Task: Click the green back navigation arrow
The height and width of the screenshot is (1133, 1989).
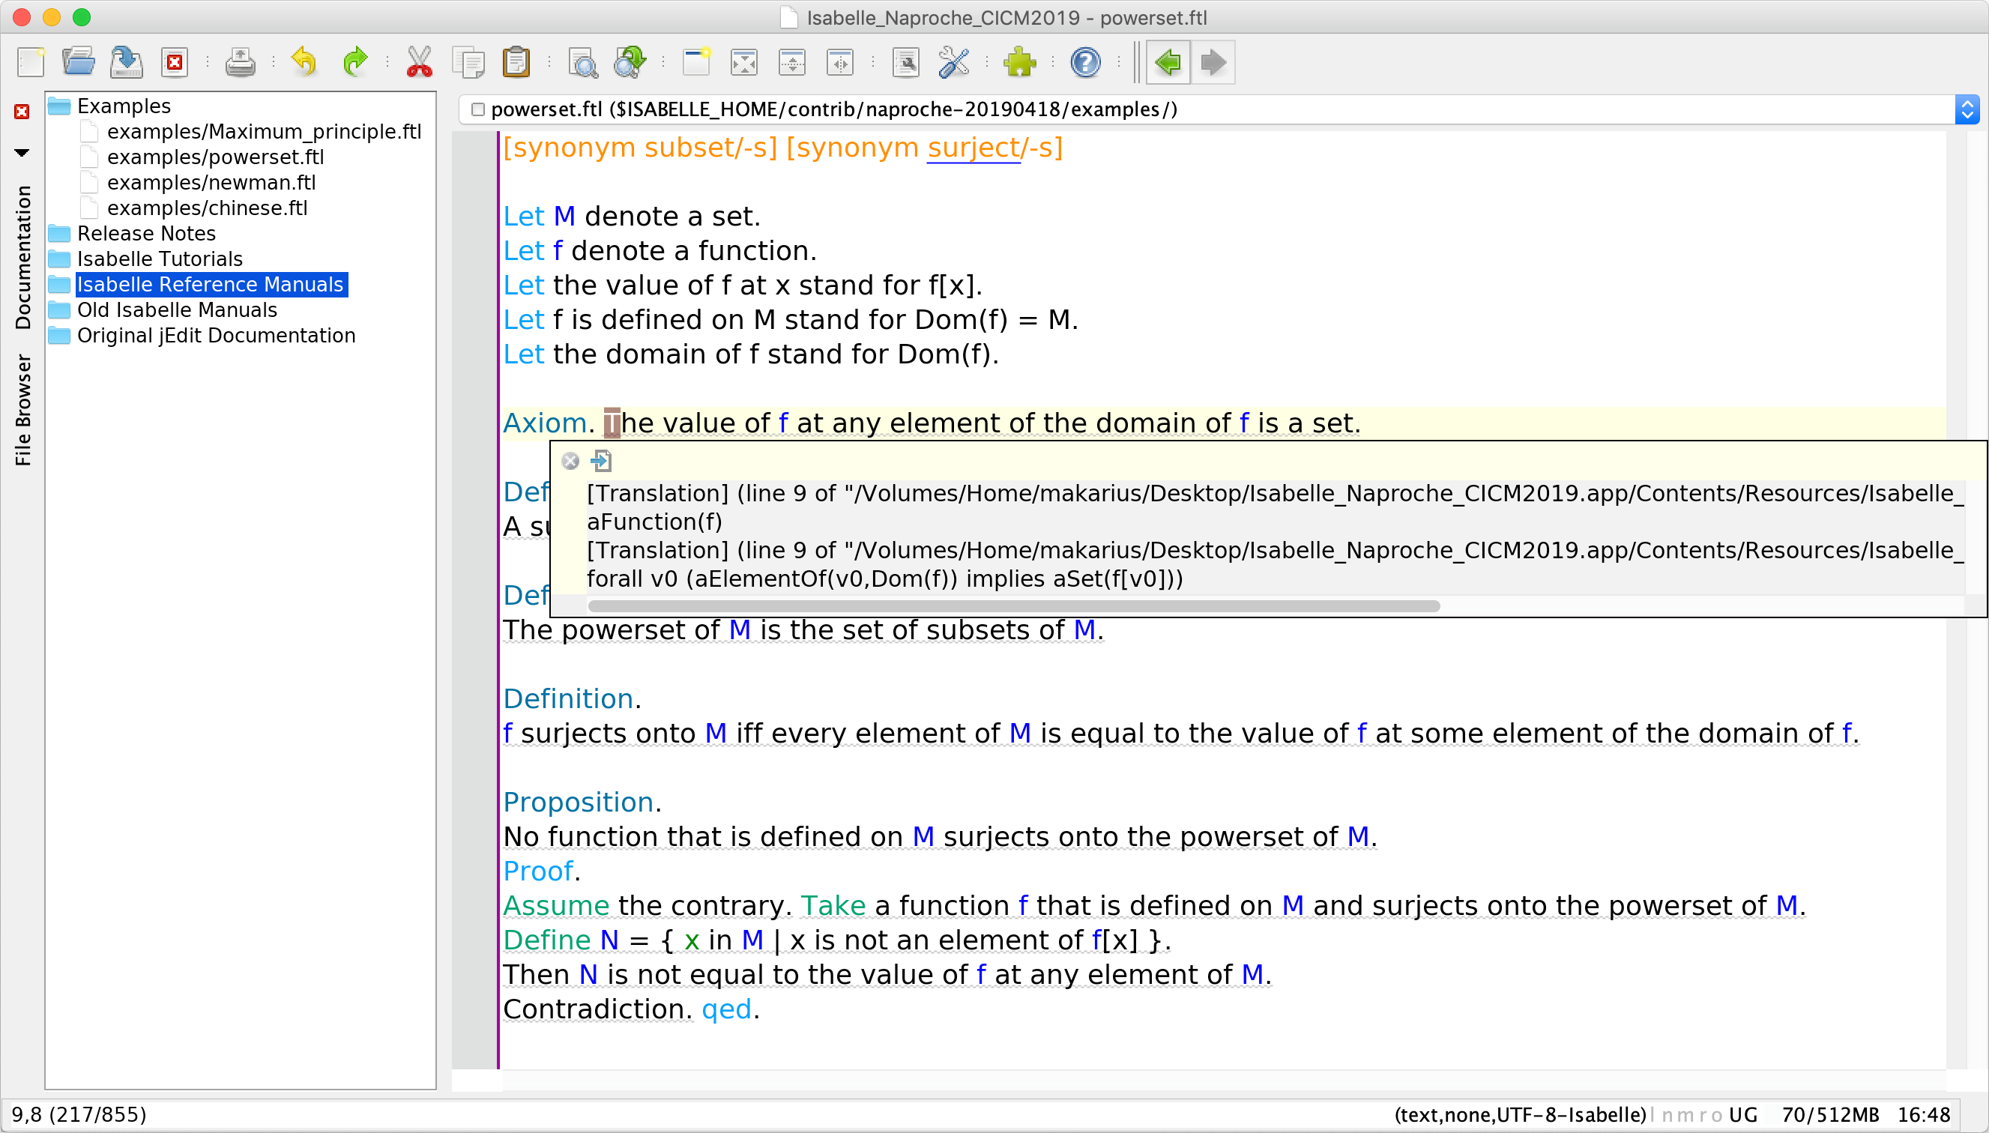Action: pyautogui.click(x=1168, y=61)
